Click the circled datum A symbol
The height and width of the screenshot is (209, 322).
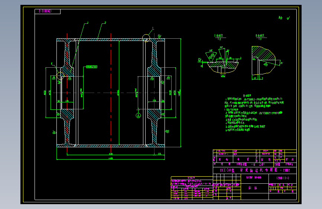pos(138,115)
